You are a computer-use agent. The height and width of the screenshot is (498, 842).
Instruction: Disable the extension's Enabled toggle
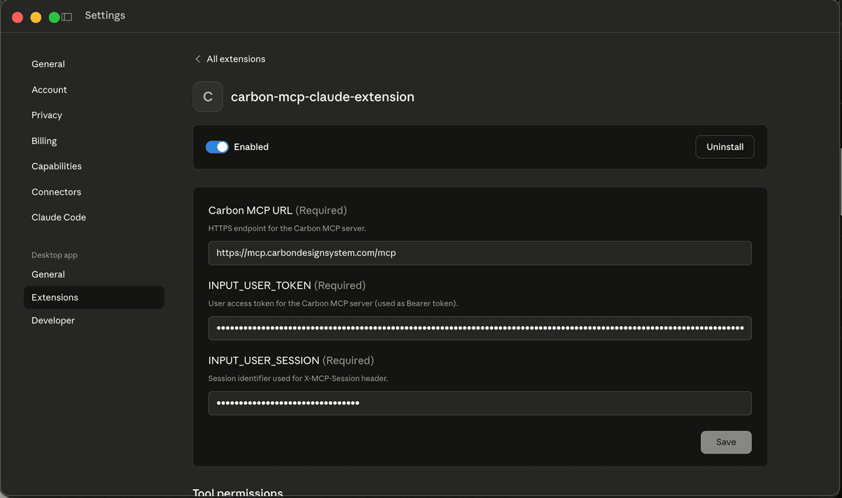click(x=216, y=146)
